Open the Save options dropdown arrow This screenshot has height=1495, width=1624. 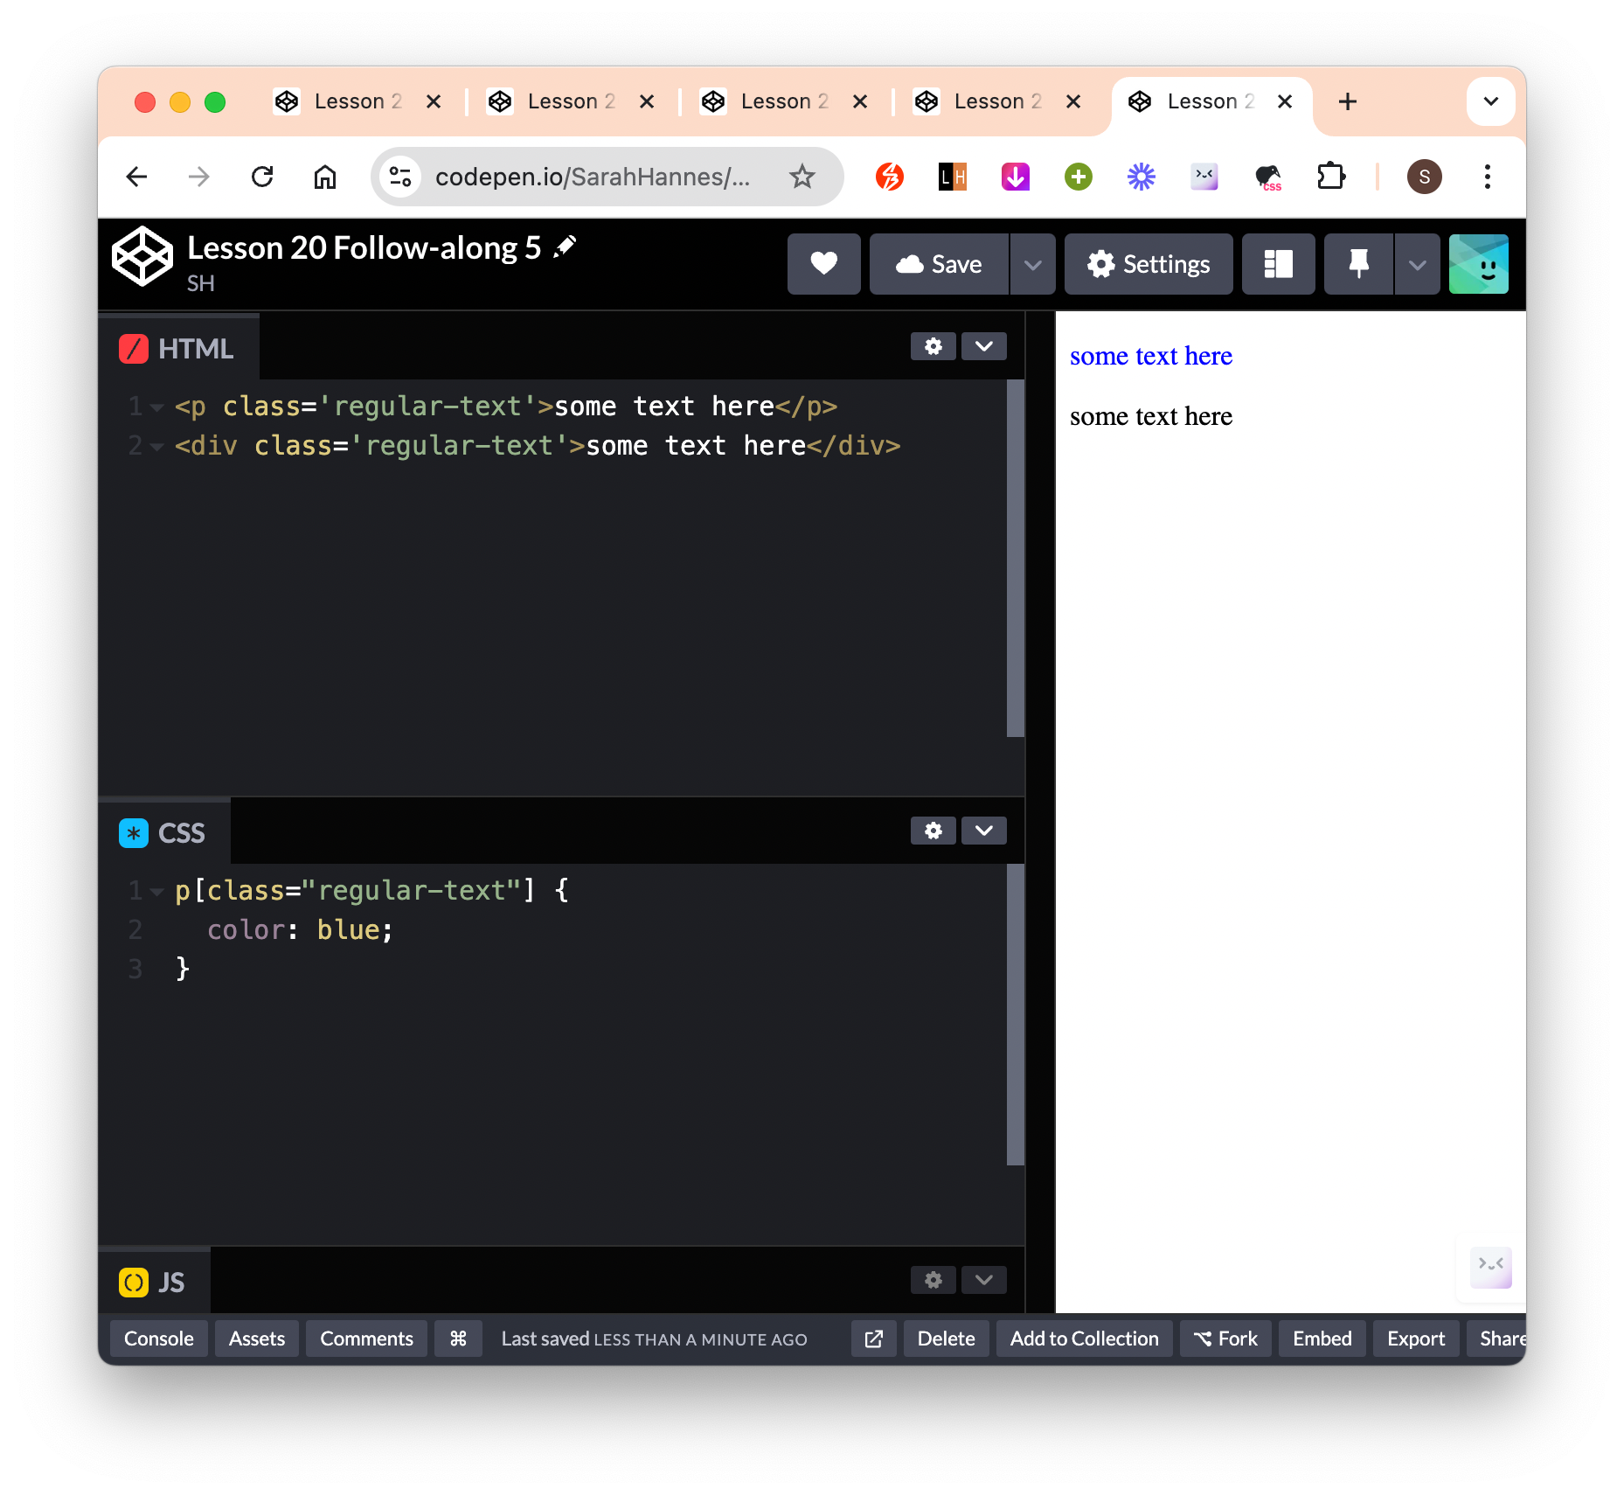click(x=1033, y=264)
